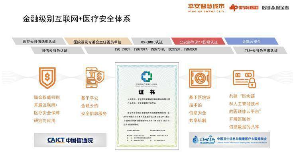Click the text 信息安全
Image resolution: width=295 pixels, height=165 pixels.
(x=198, y=113)
